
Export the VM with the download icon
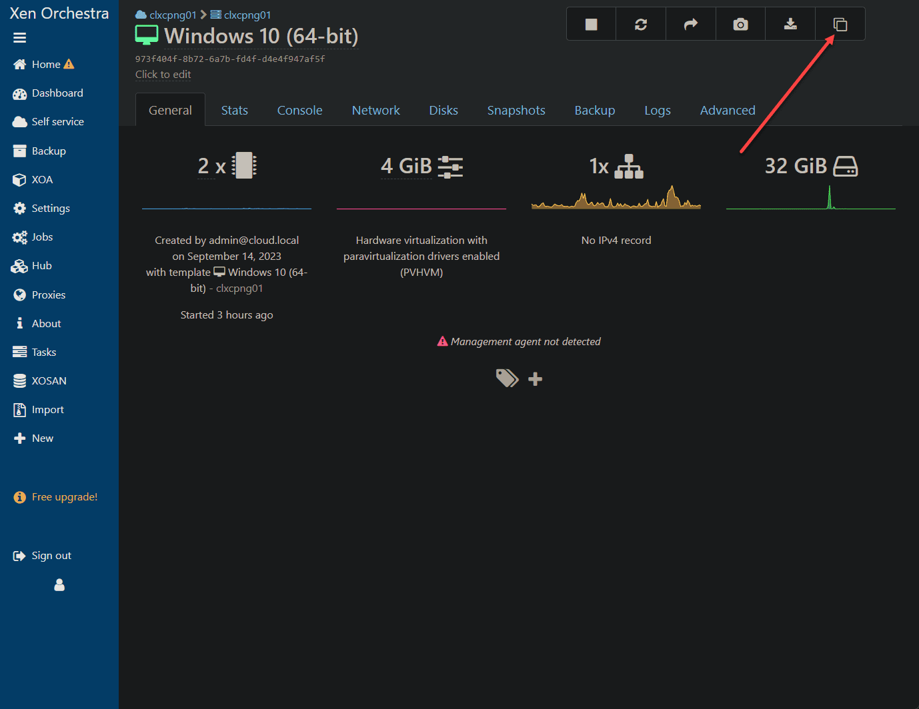(x=790, y=25)
